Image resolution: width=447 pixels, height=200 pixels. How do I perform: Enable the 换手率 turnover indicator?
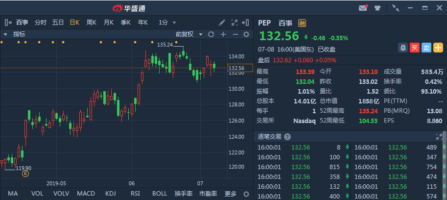(x=184, y=194)
